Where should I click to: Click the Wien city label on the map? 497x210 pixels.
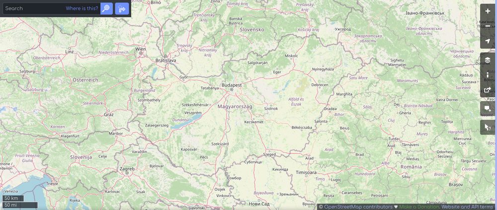(x=141, y=49)
